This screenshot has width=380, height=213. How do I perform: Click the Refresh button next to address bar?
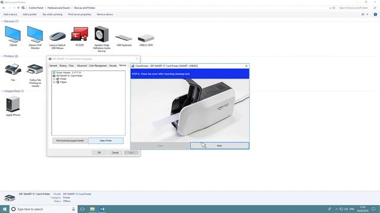[x=334, y=8]
